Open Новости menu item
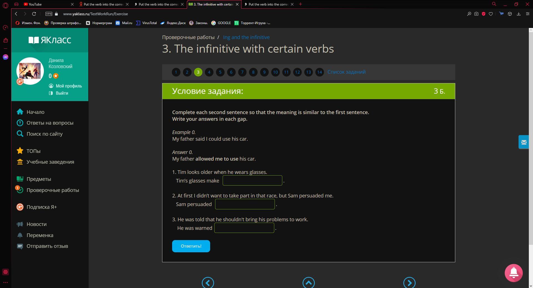 (32, 224)
